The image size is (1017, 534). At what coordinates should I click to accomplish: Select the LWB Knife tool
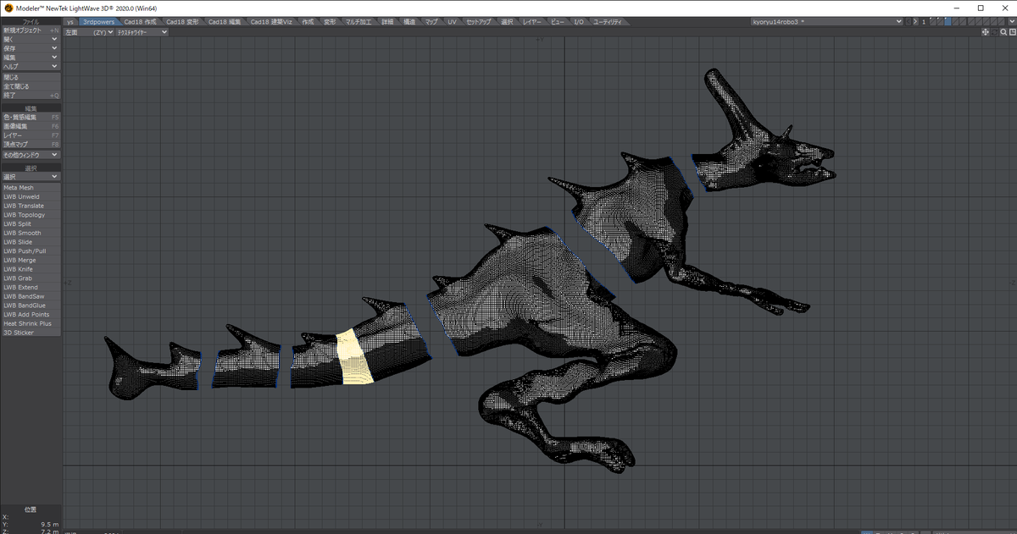[31, 269]
